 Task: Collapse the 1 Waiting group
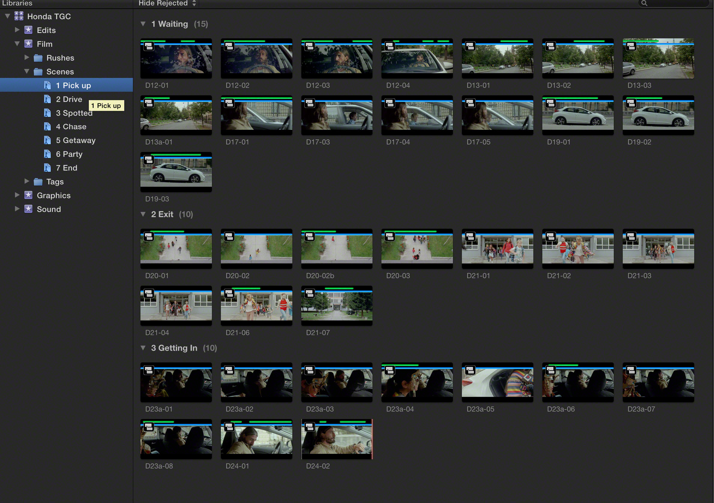tap(143, 24)
